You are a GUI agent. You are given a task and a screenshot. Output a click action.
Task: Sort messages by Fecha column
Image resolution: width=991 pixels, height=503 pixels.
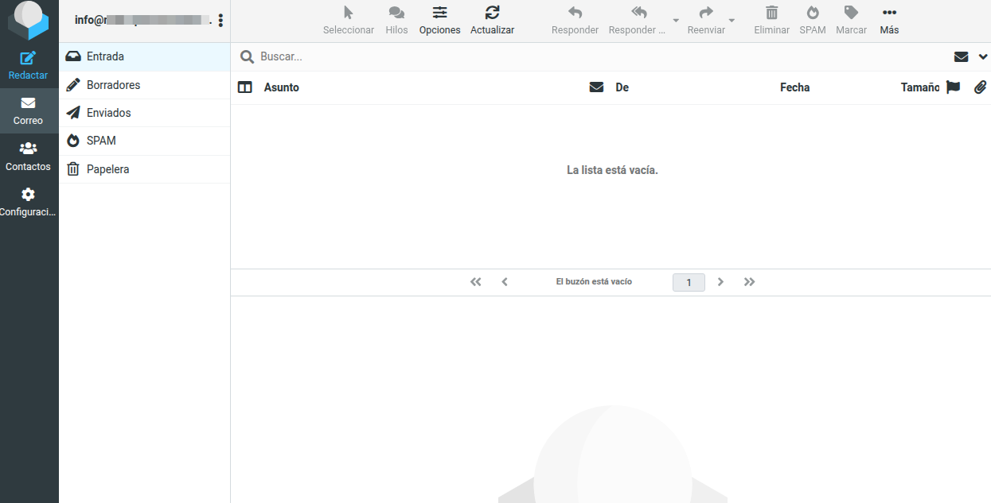click(x=794, y=87)
